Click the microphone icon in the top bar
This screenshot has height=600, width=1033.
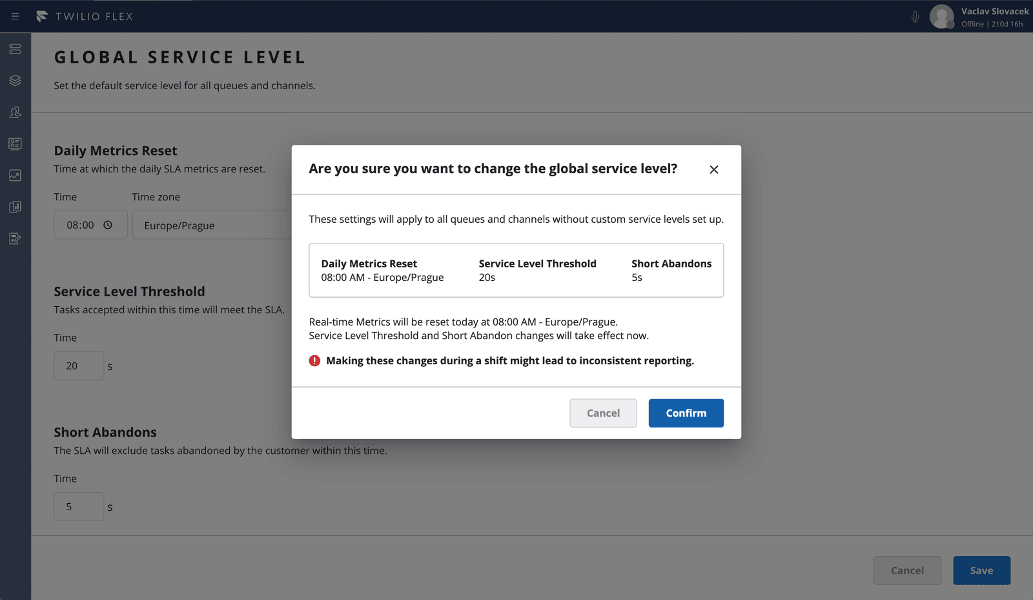pos(915,17)
